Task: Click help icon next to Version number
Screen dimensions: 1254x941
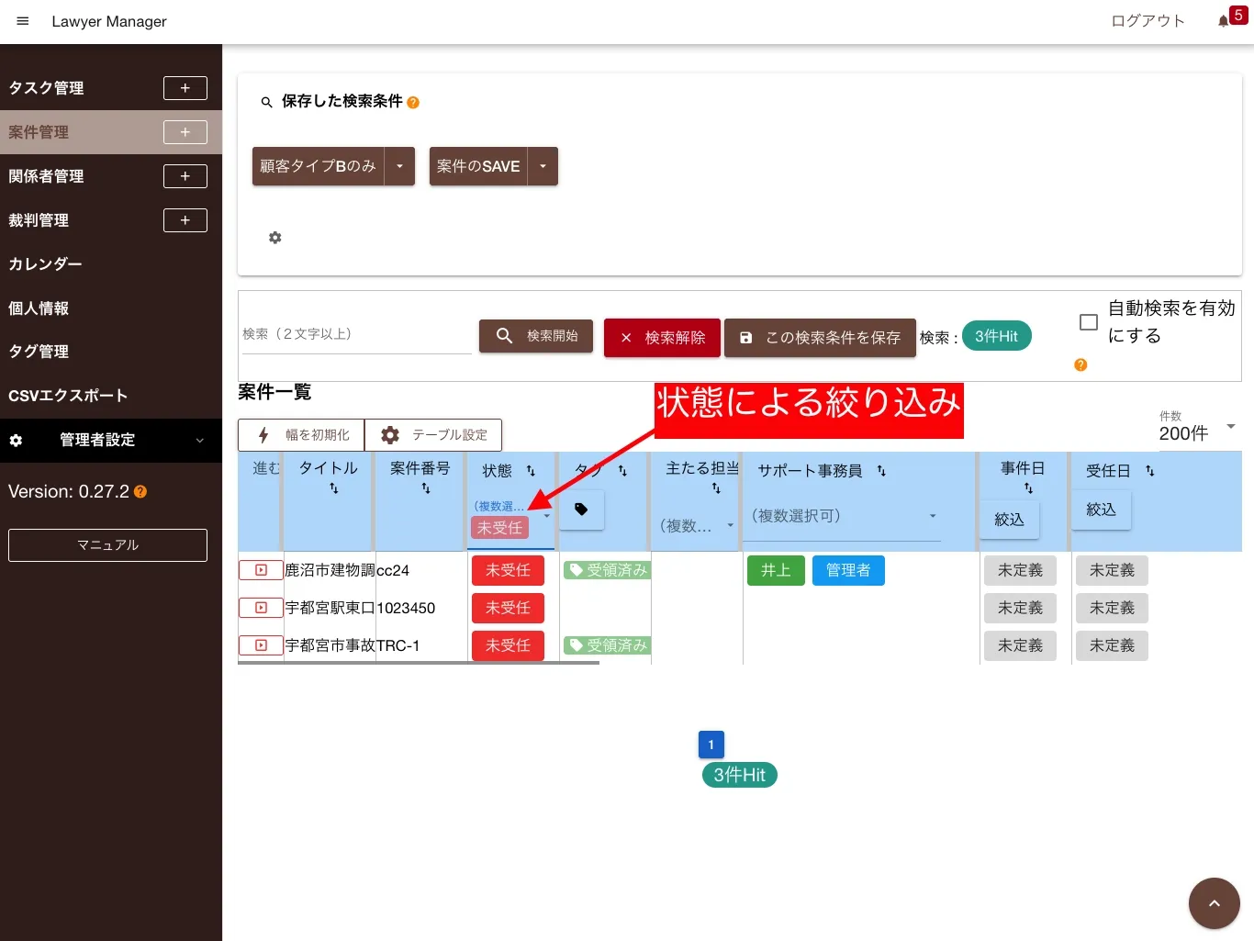Action: [140, 492]
